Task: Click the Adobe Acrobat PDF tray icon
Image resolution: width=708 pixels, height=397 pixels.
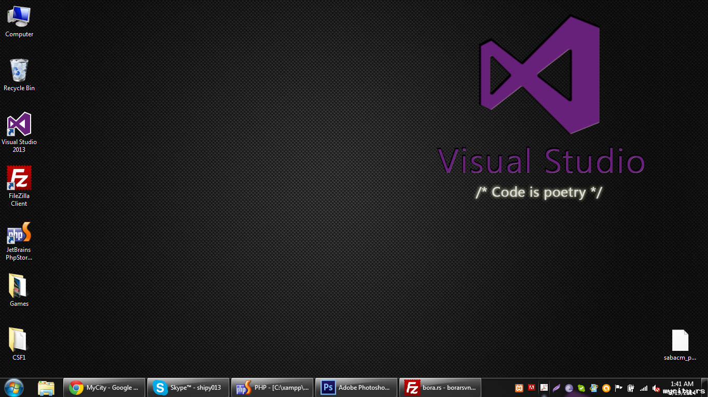Action: [544, 388]
